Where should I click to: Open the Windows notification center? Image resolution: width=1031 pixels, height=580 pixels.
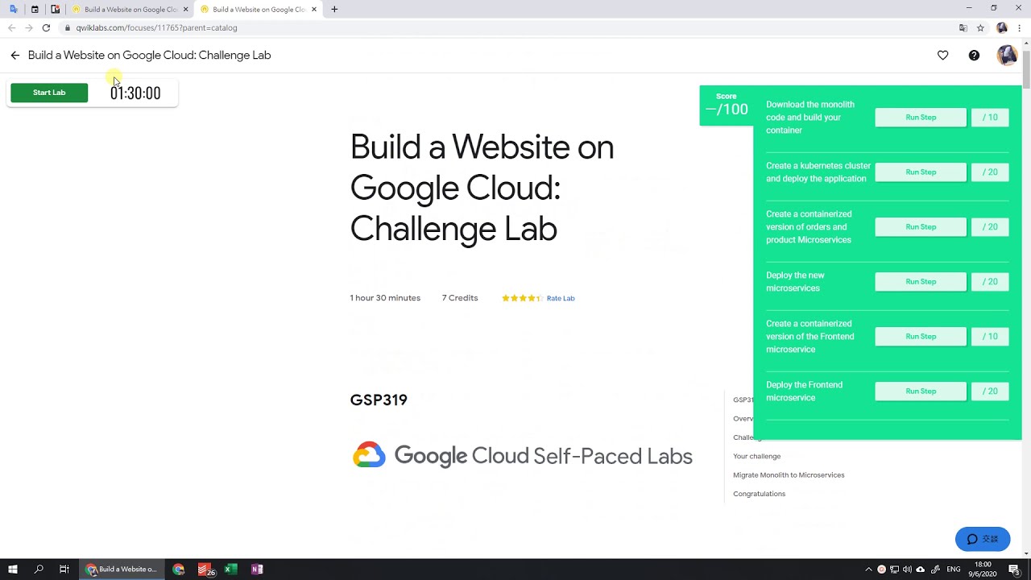click(1014, 570)
